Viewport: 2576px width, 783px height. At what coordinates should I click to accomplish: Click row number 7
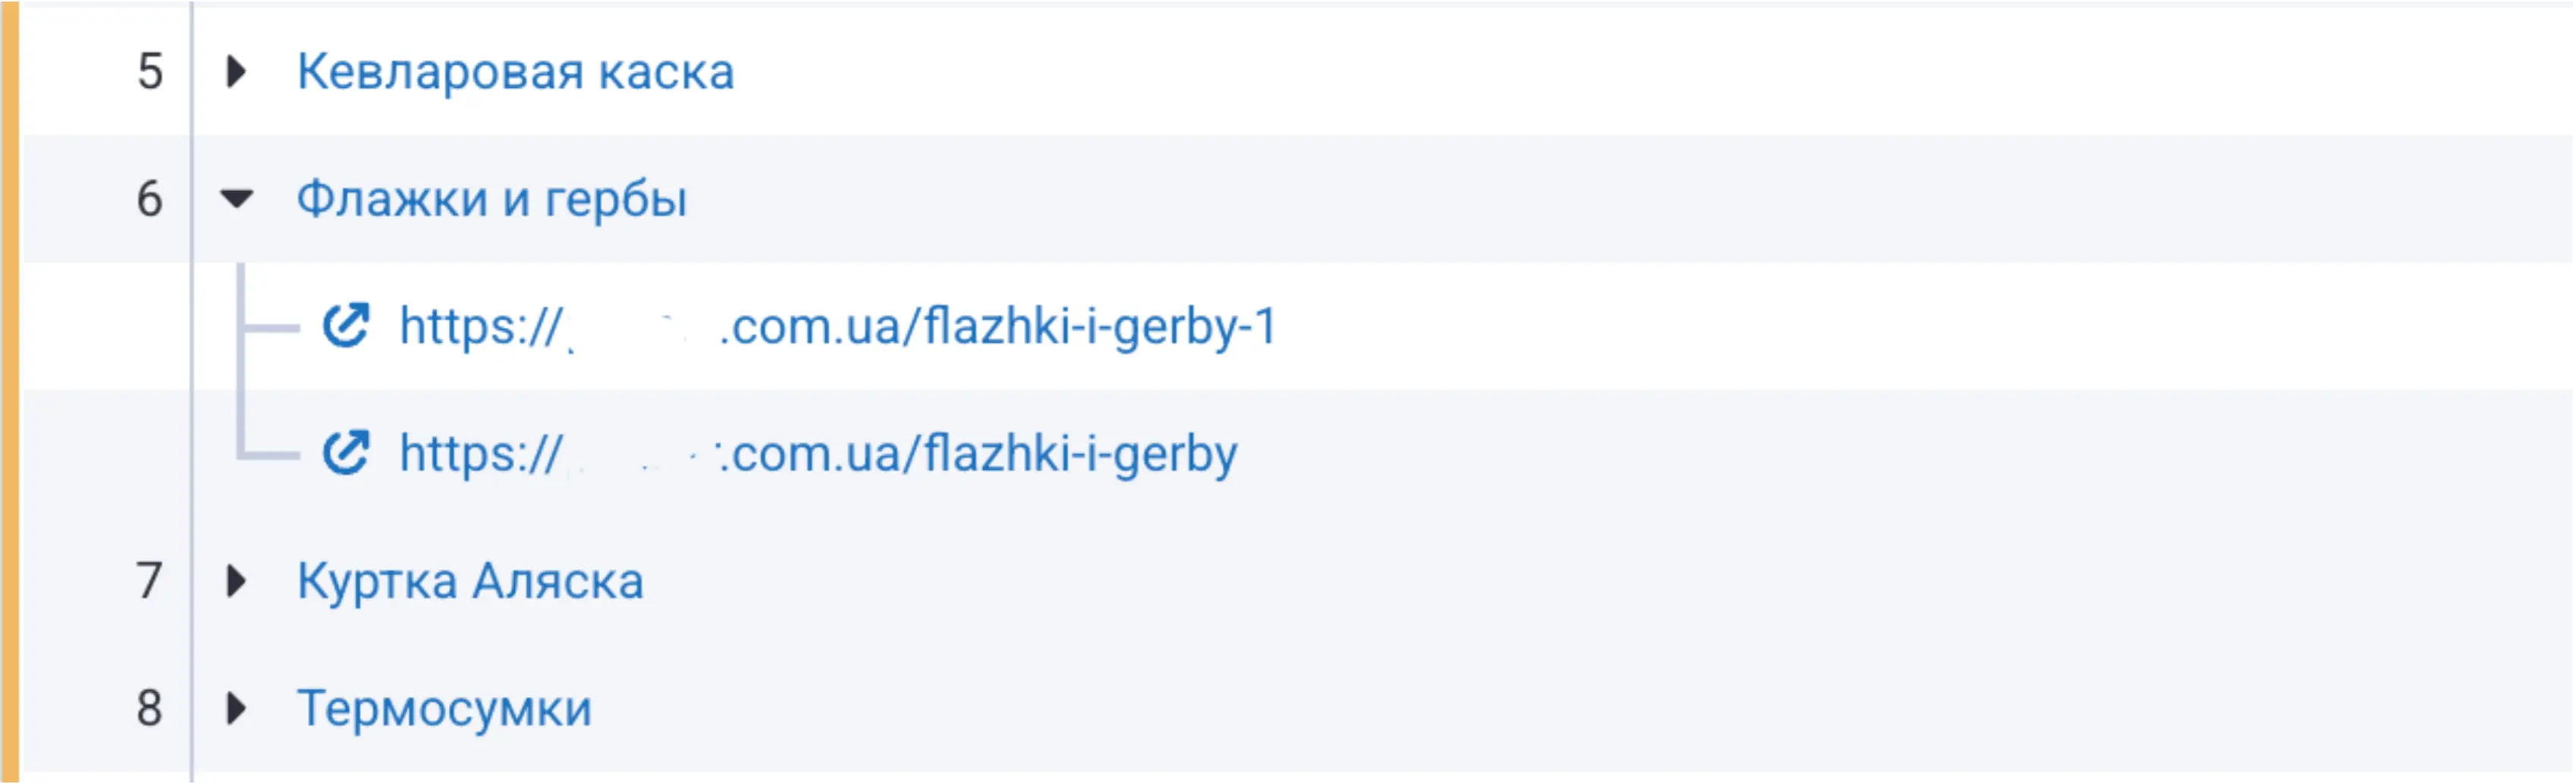point(150,581)
